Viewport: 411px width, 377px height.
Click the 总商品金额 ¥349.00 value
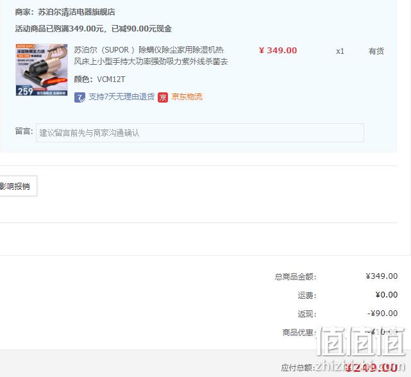[382, 276]
